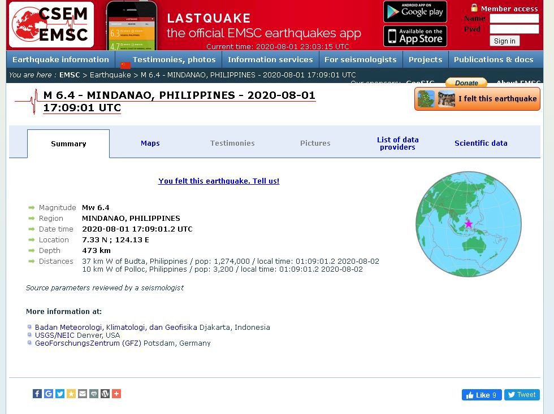Select the Summary tab
The height and width of the screenshot is (414, 554).
point(68,143)
